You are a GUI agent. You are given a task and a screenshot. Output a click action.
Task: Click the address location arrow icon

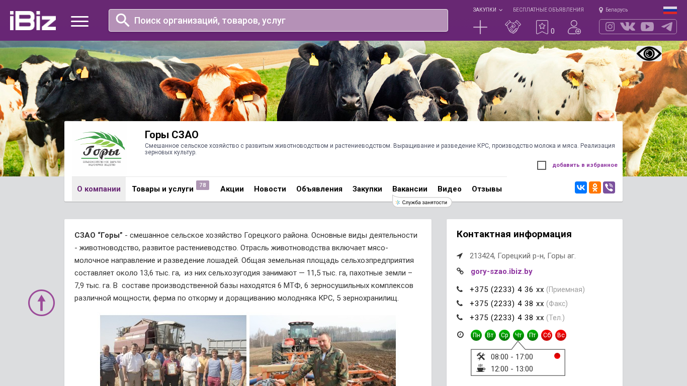(460, 256)
